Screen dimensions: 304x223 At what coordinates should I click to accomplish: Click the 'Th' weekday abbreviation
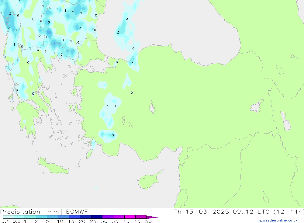178,211
